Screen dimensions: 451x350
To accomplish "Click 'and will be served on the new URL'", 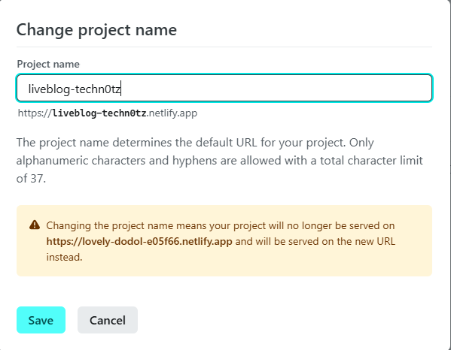I will (315, 241).
